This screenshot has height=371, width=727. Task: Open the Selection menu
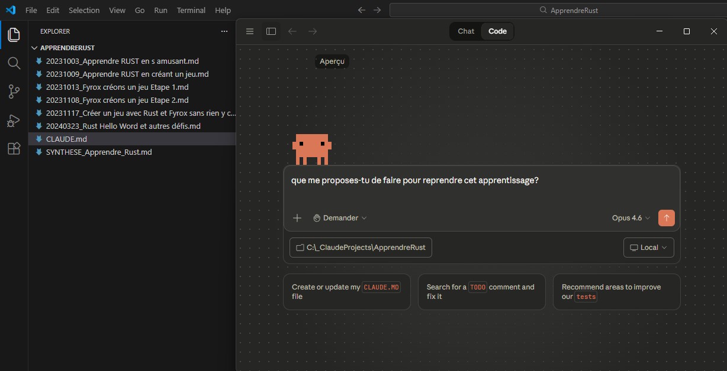pyautogui.click(x=84, y=10)
